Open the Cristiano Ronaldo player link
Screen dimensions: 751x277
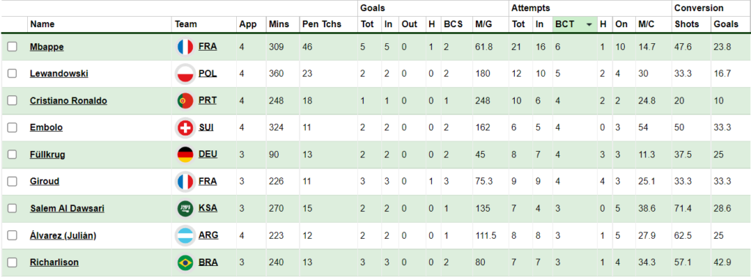click(68, 100)
